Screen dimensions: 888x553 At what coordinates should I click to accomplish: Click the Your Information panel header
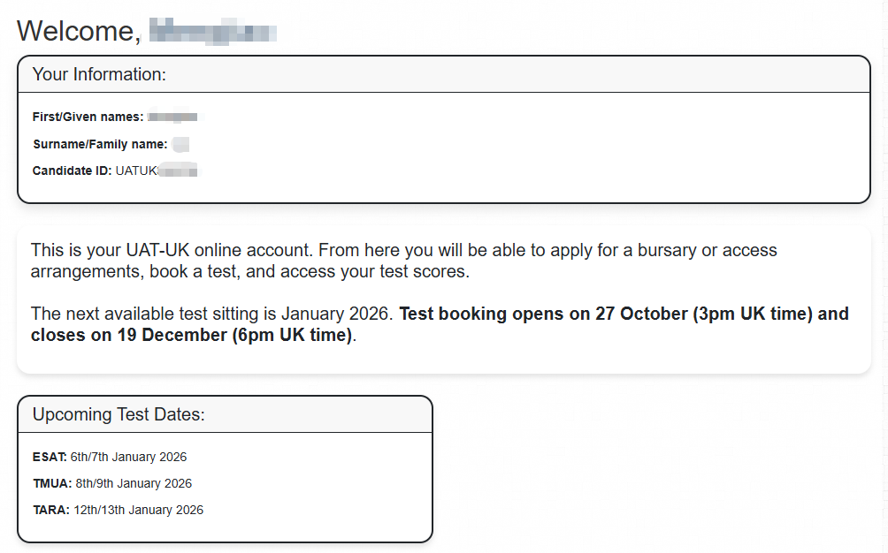point(99,74)
